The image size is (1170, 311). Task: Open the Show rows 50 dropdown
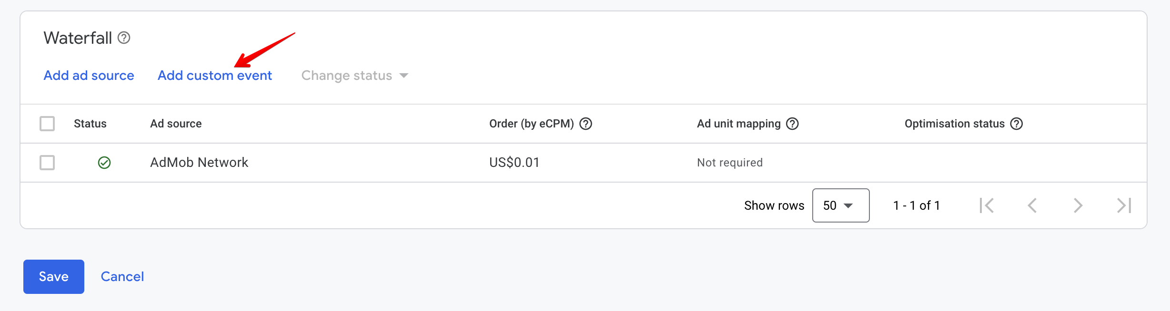[x=840, y=205]
